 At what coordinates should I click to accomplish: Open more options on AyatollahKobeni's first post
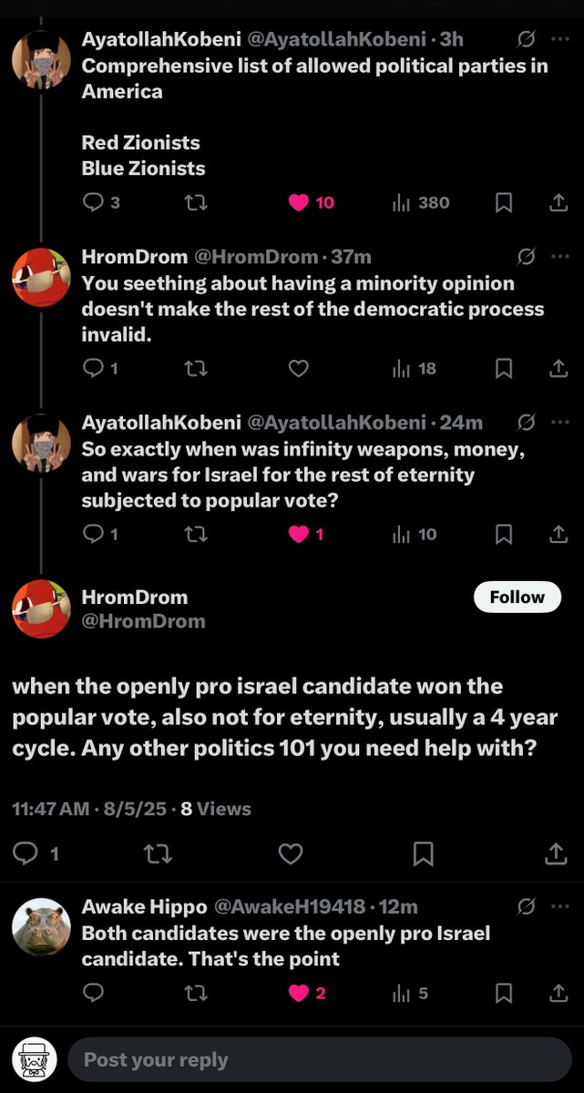point(558,40)
